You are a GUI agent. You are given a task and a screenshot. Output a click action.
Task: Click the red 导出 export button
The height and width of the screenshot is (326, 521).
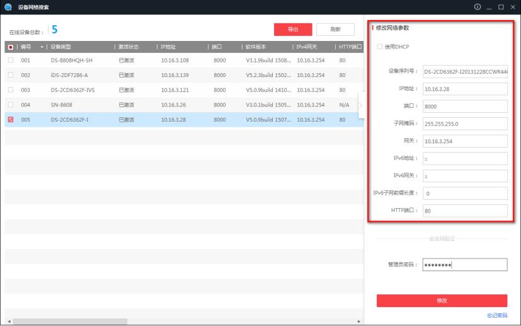293,29
